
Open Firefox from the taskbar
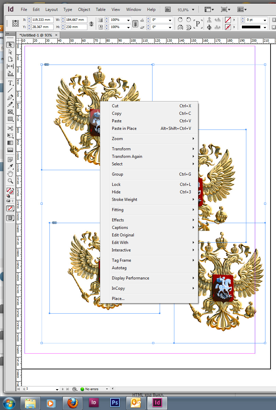(x=73, y=403)
